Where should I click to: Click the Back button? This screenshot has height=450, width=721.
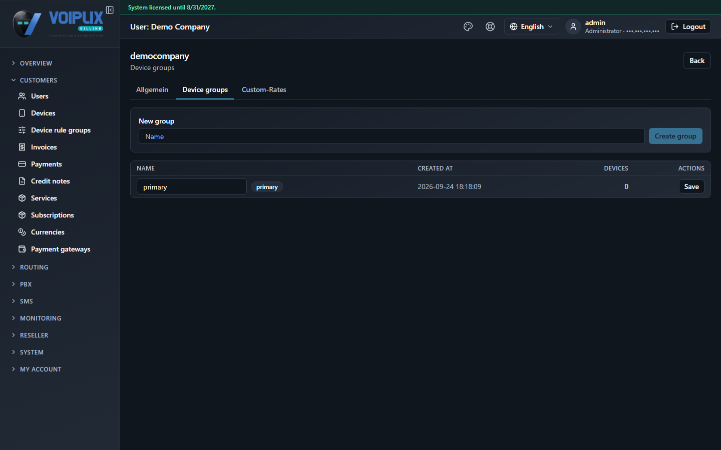click(696, 60)
